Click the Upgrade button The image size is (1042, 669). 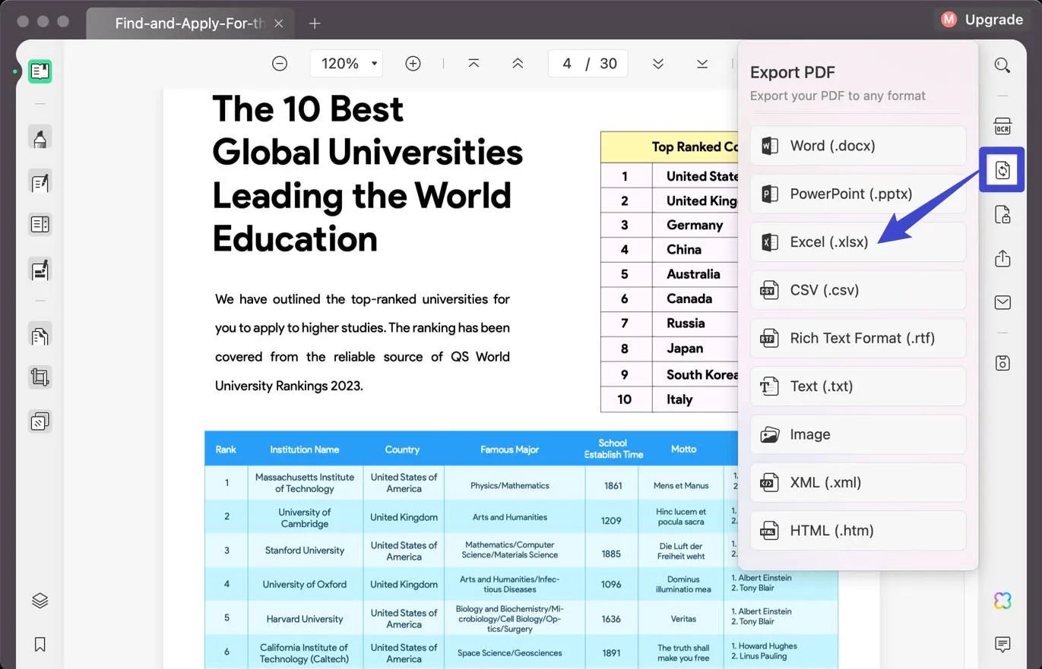pyautogui.click(x=982, y=20)
